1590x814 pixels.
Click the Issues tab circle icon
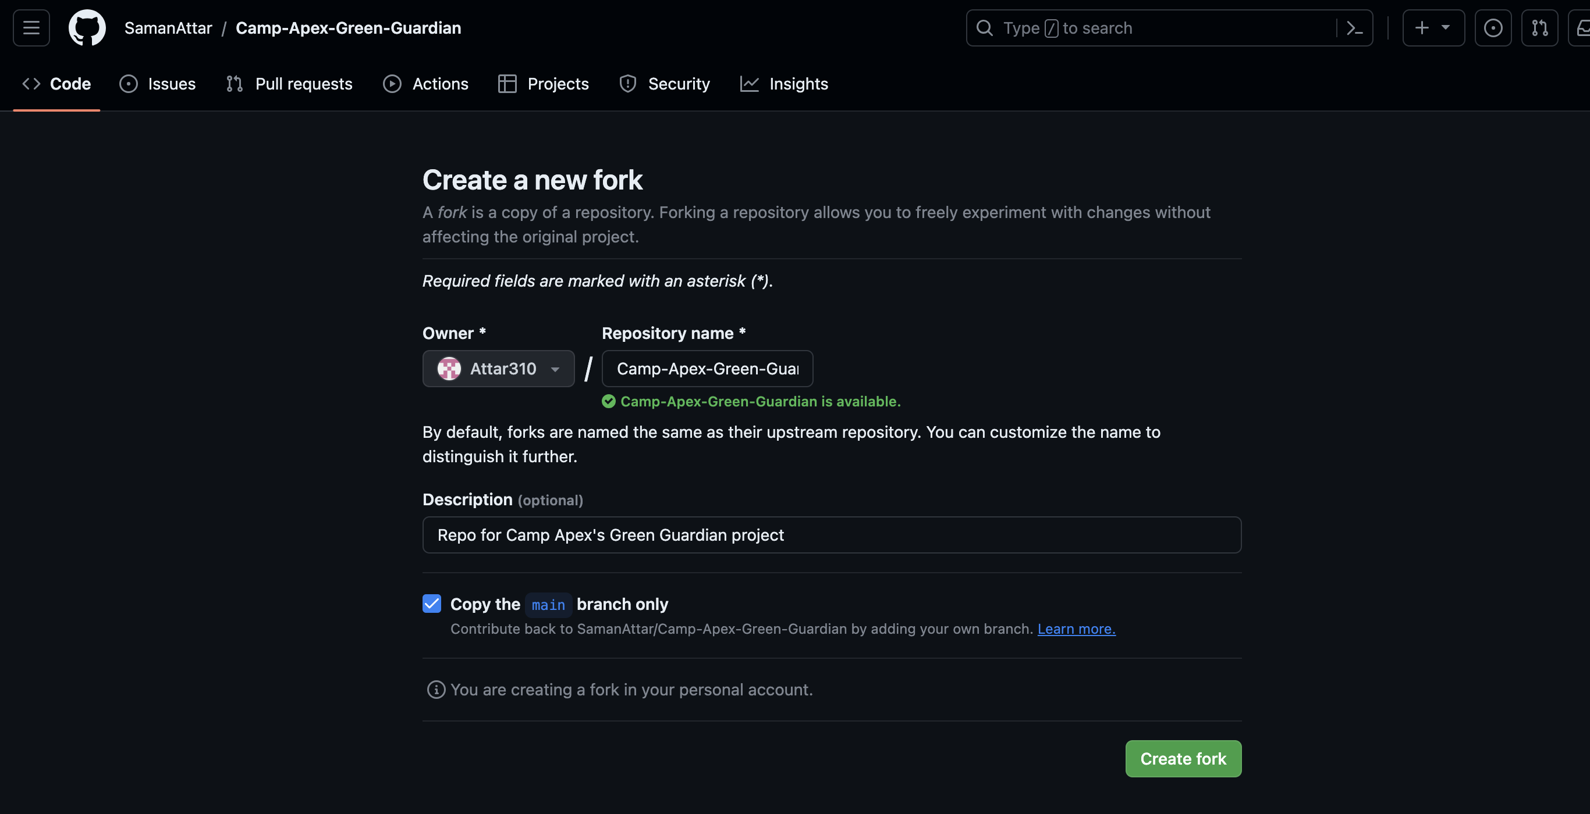coord(129,84)
